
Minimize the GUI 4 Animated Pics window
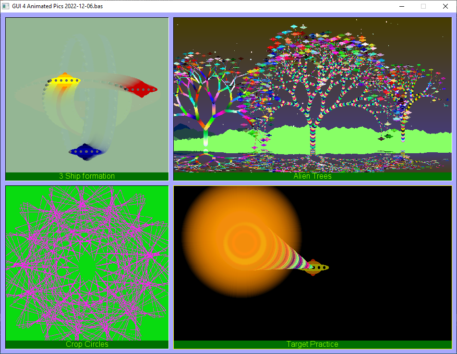tap(402, 6)
